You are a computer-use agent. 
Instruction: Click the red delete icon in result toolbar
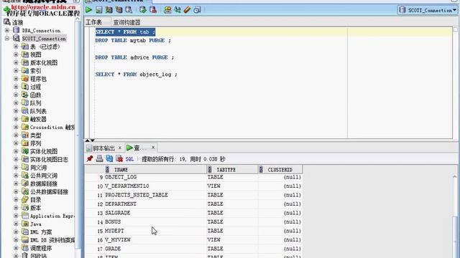click(x=119, y=159)
